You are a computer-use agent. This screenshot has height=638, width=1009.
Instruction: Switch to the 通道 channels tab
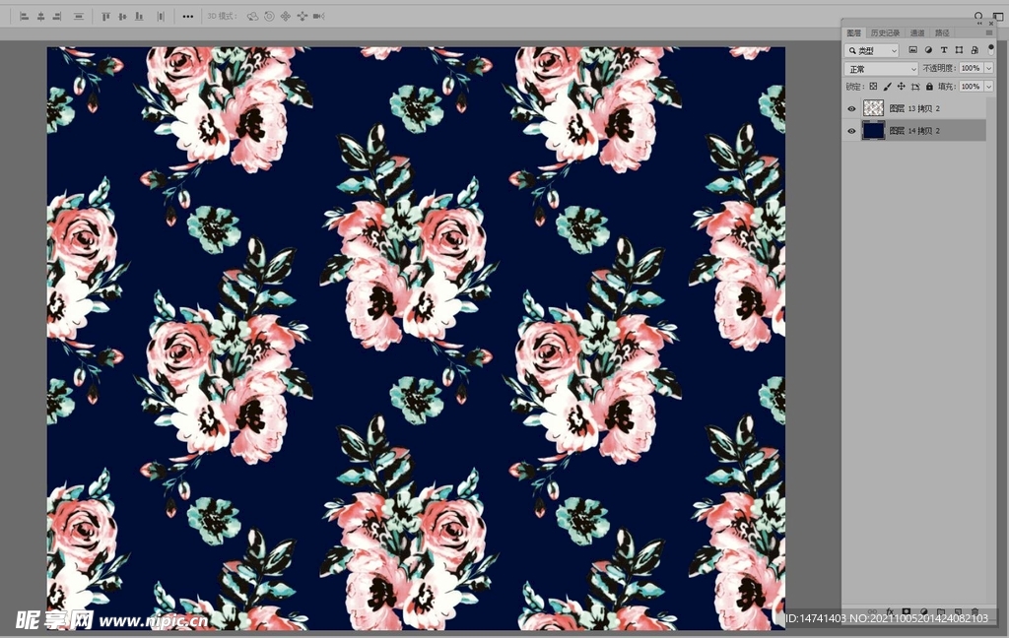click(917, 32)
